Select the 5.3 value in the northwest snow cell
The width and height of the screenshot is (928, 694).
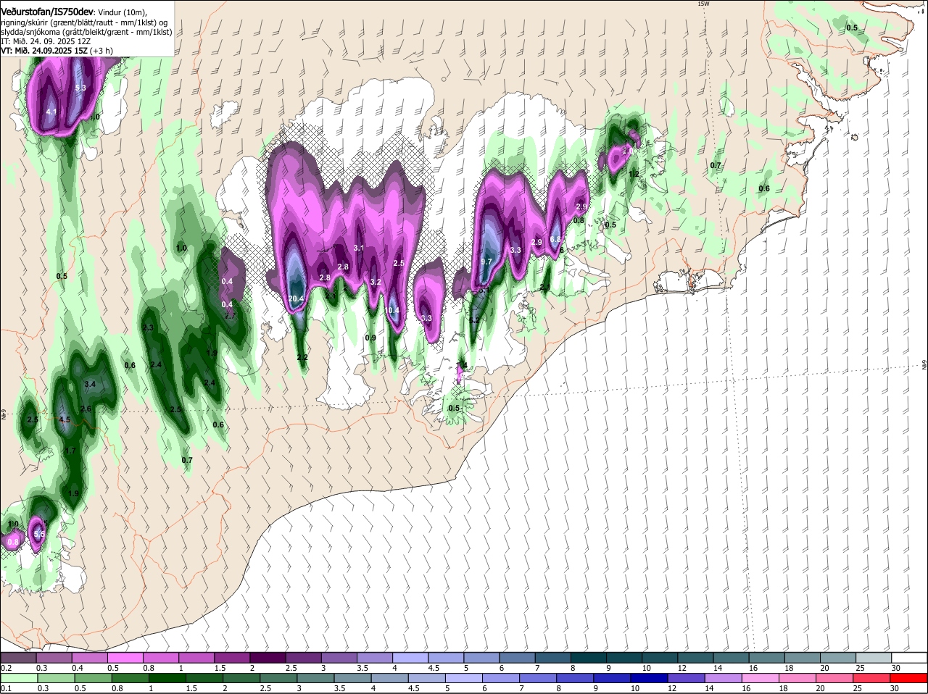(x=80, y=88)
